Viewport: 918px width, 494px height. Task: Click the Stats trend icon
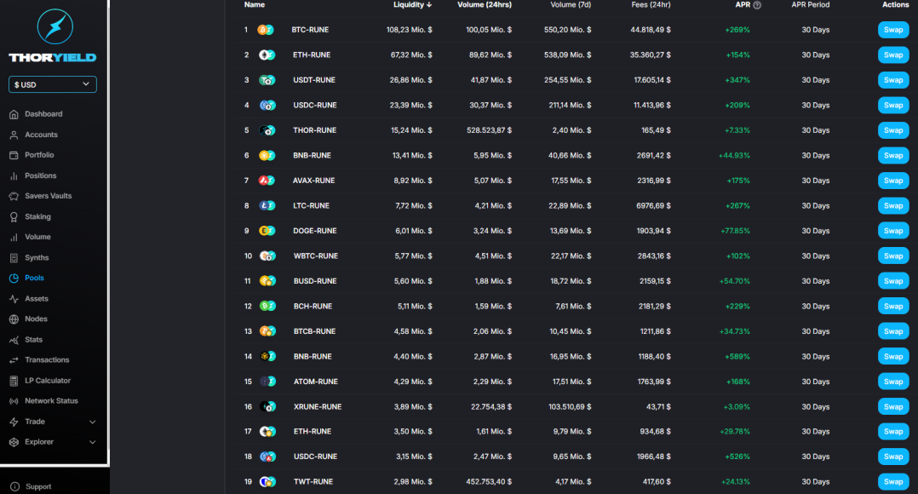click(14, 340)
